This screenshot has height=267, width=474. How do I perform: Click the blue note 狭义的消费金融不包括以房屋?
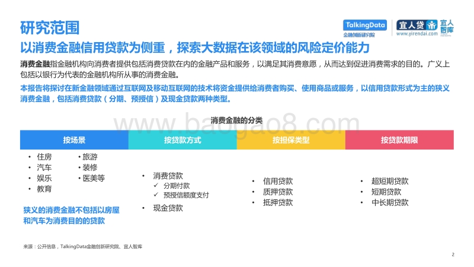(x=71, y=215)
